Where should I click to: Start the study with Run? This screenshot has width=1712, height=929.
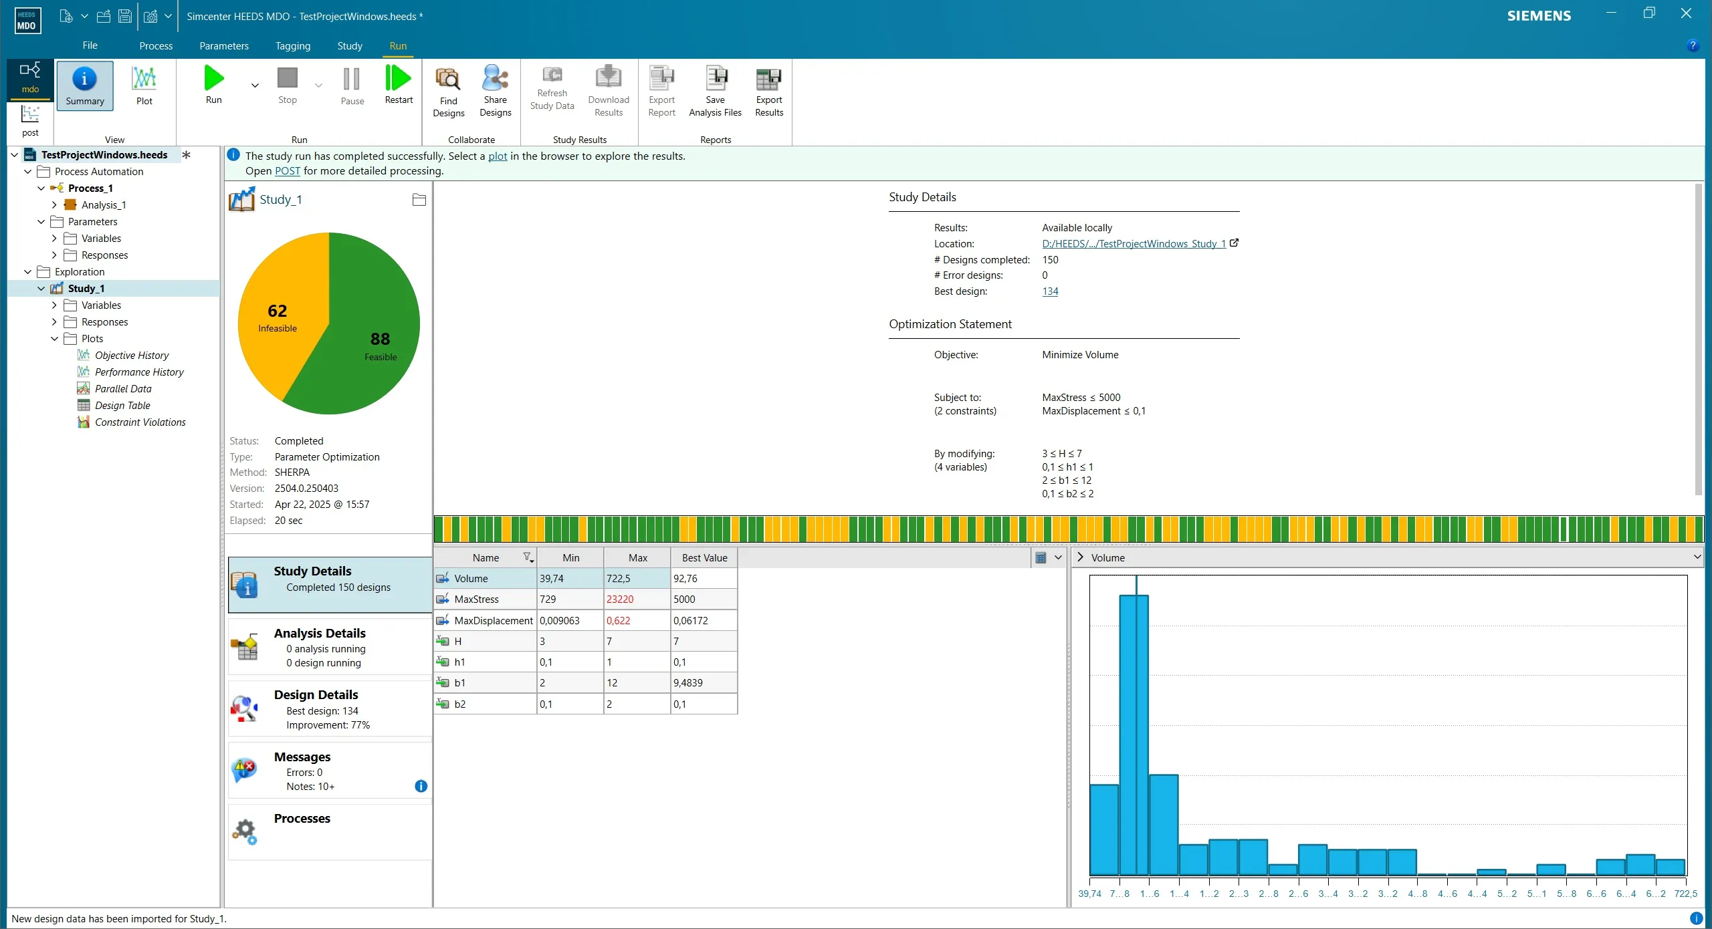[214, 85]
